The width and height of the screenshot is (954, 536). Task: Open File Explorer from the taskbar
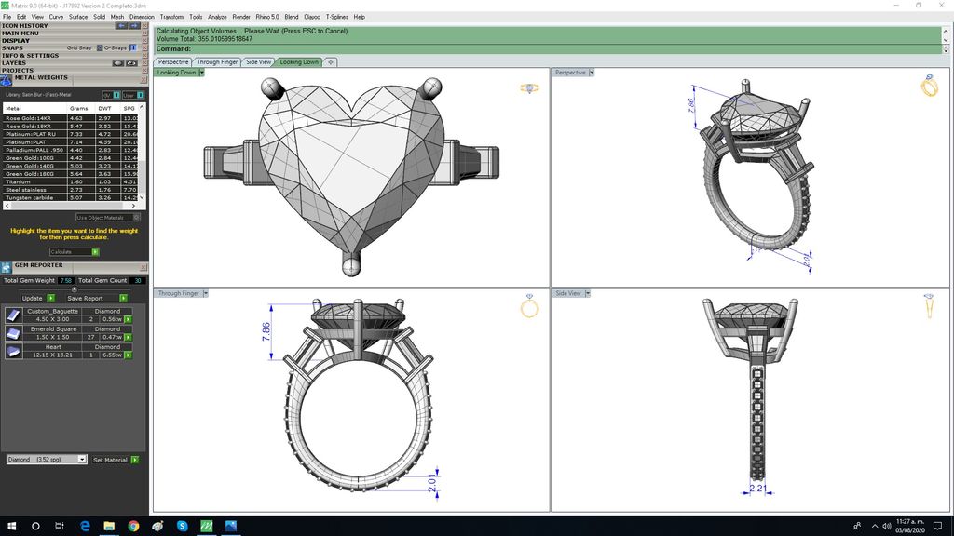coord(109,527)
